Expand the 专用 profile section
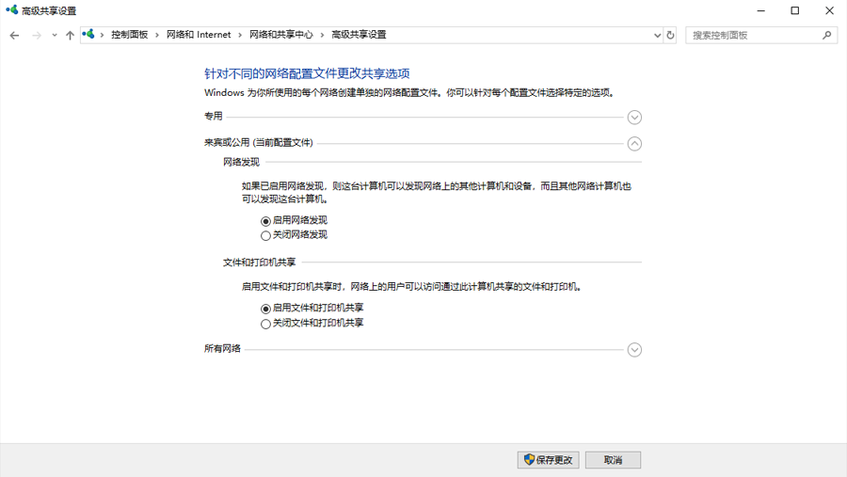The image size is (847, 477). pos(634,118)
